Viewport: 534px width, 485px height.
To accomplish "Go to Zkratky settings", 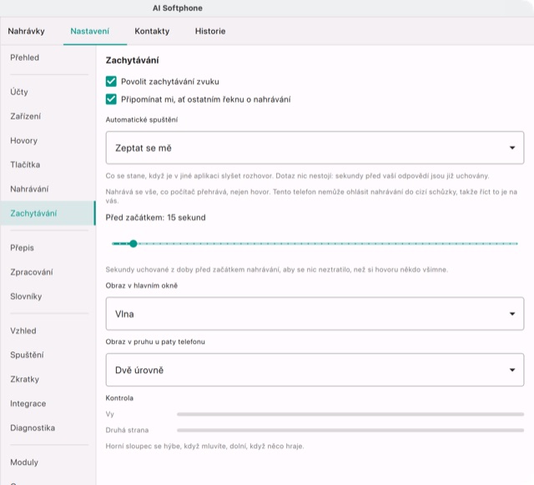I will (48, 379).
